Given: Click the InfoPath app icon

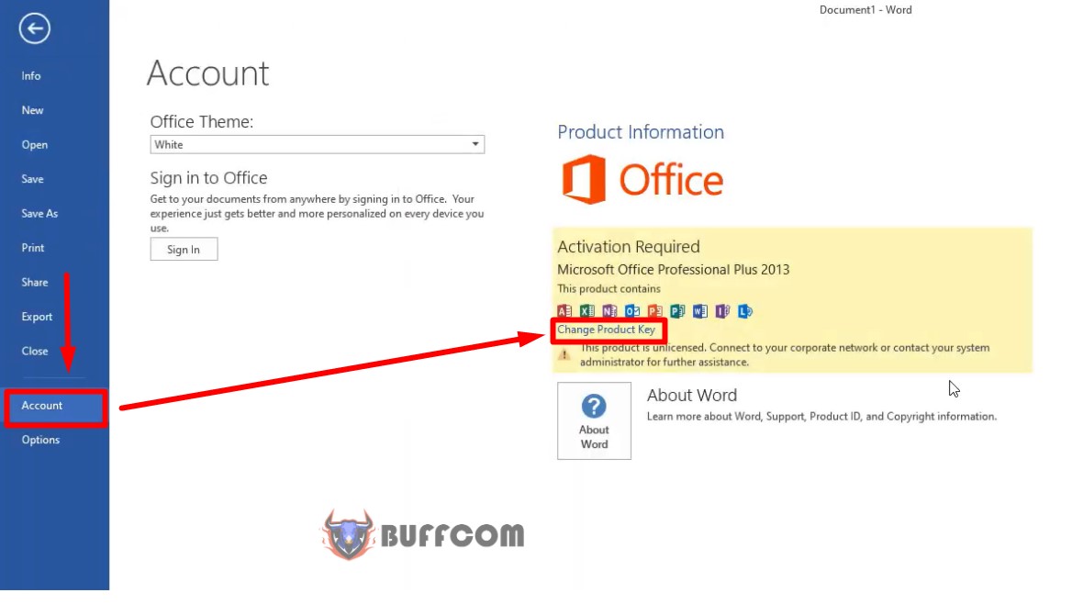Looking at the screenshot, I should click(722, 311).
